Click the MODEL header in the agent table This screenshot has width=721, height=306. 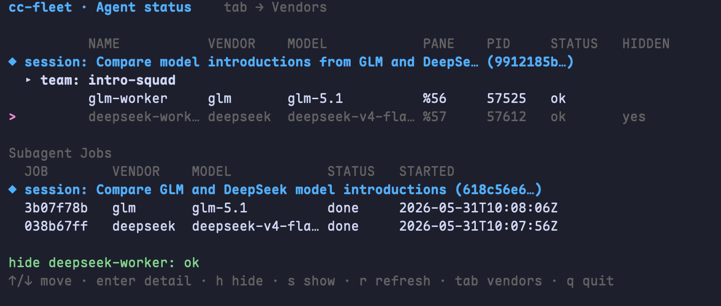click(307, 44)
